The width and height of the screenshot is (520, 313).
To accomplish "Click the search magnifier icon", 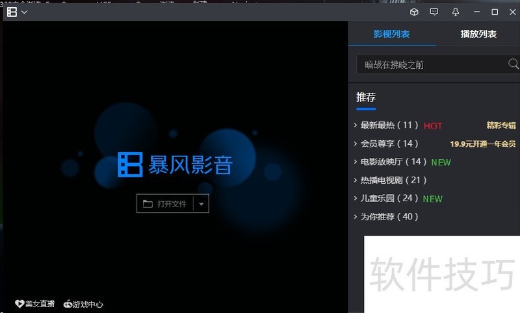I will [513, 64].
